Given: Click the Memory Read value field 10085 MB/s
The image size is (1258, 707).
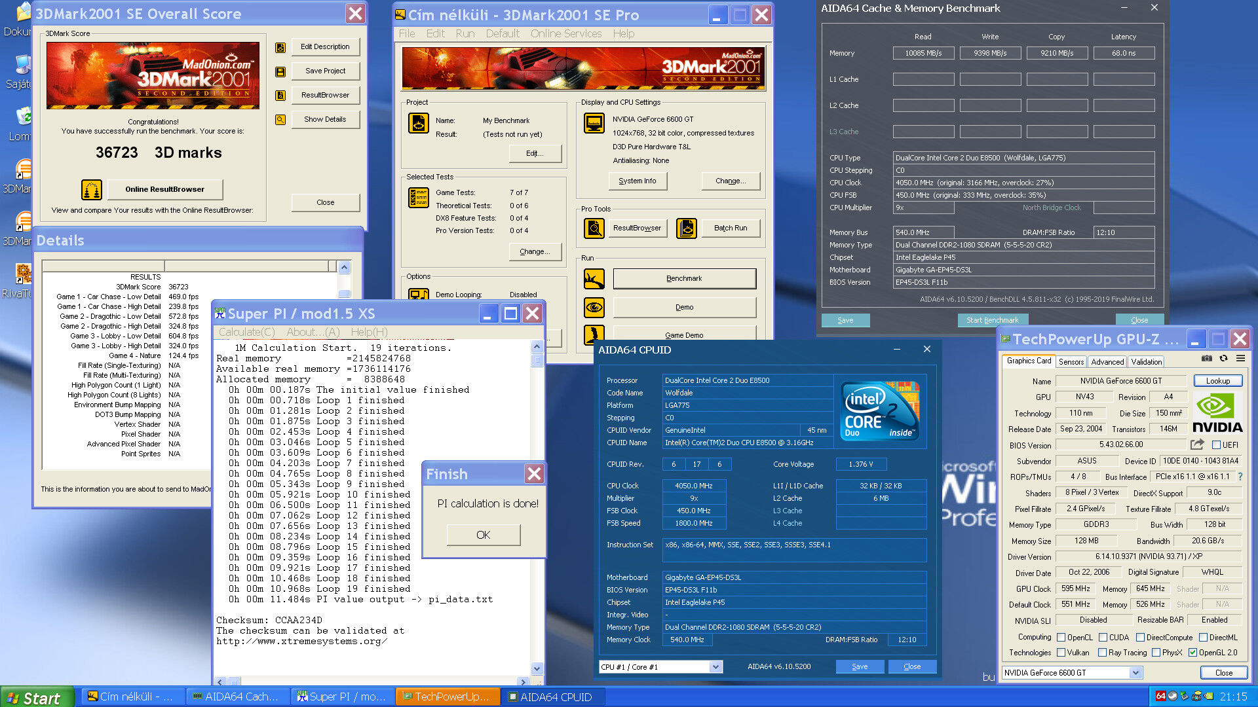Looking at the screenshot, I should click(x=923, y=53).
